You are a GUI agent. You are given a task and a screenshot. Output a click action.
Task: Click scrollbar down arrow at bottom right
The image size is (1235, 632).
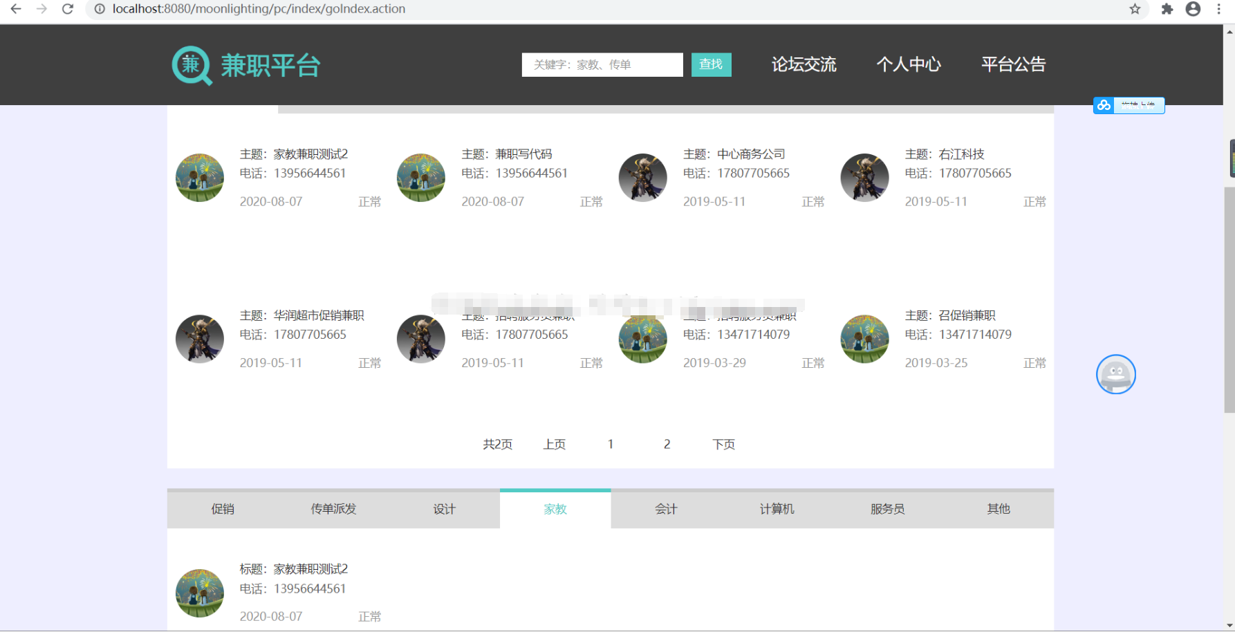click(1229, 626)
